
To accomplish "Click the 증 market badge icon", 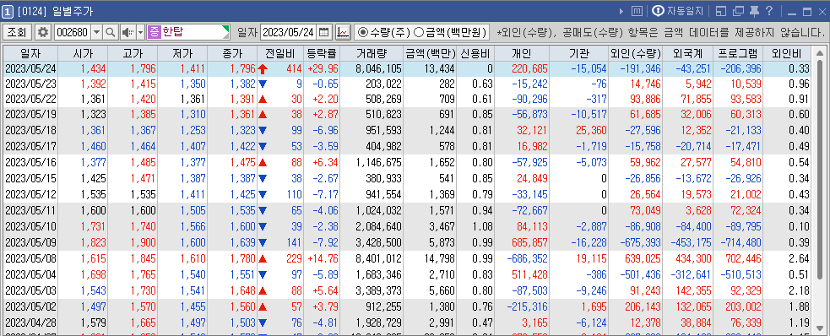I will tap(154, 32).
